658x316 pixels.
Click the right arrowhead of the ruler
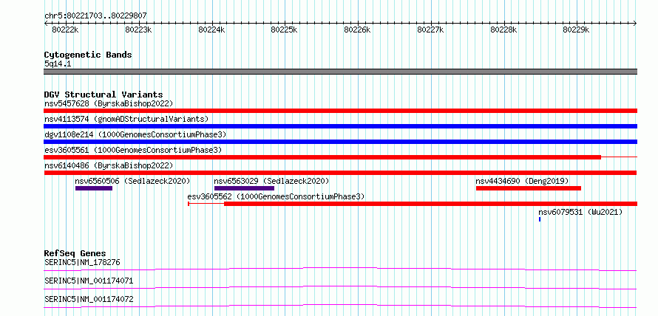(x=635, y=23)
